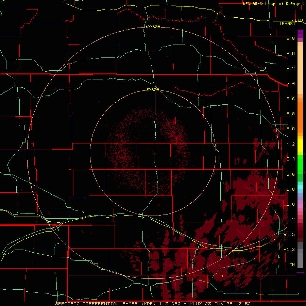Click the 0.2 scale value
The width and height of the screenshot is (306, 306).
(291, 220)
